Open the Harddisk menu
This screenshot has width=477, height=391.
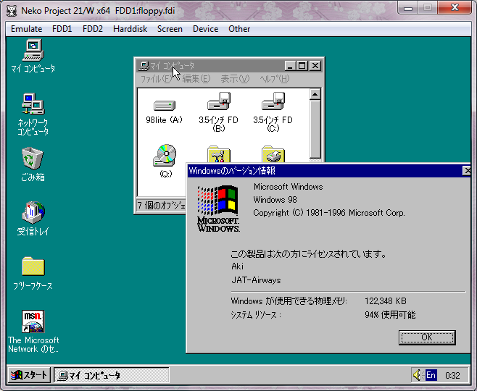pos(130,29)
